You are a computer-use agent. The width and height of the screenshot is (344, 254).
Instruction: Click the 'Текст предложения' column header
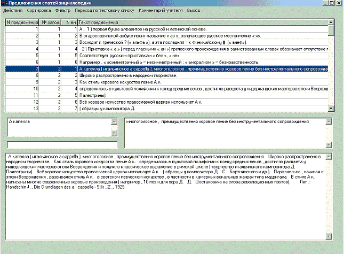(x=203, y=22)
